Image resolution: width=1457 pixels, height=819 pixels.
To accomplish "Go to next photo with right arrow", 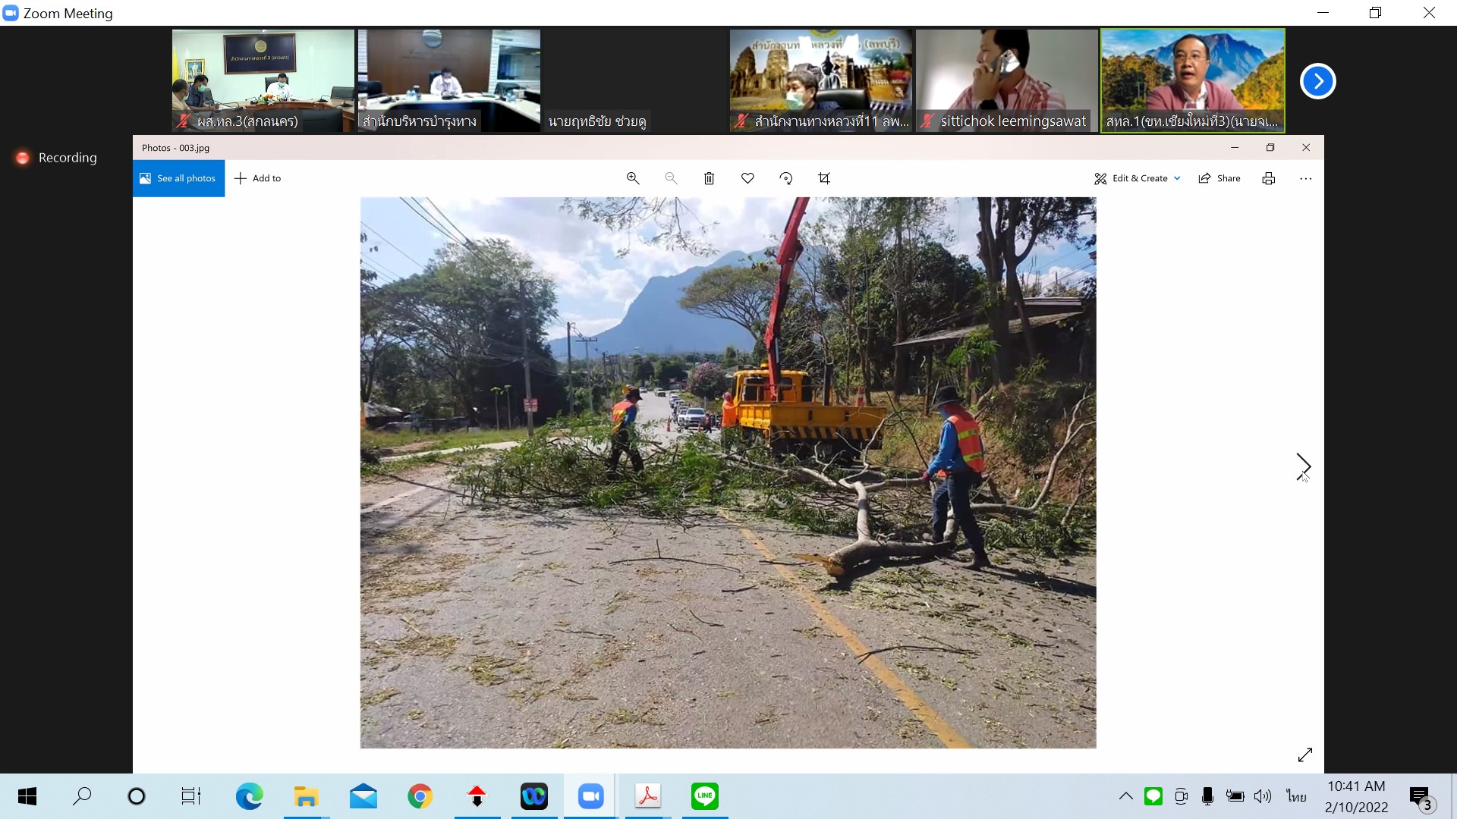I will click(1303, 466).
